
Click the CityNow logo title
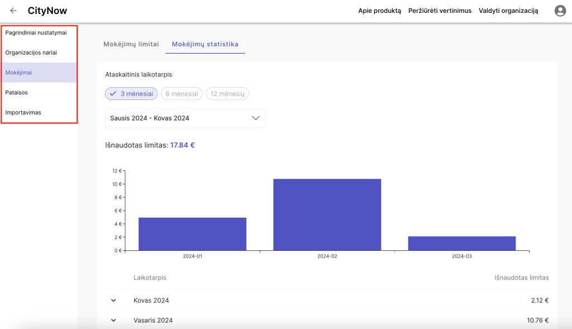[x=47, y=11]
